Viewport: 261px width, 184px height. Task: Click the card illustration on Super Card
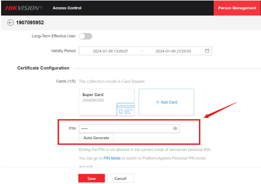point(125,109)
